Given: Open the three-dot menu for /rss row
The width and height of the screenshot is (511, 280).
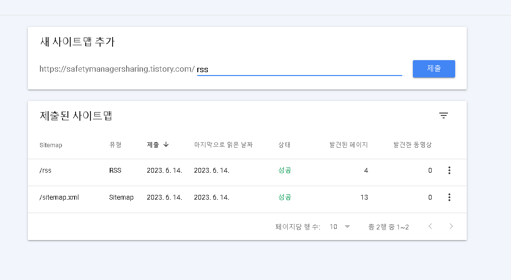Looking at the screenshot, I should [449, 170].
